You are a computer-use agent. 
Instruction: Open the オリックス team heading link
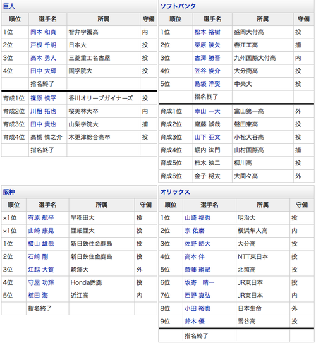click(175, 192)
